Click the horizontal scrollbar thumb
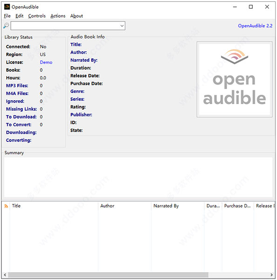This screenshot has width=277, height=280. pos(108,275)
